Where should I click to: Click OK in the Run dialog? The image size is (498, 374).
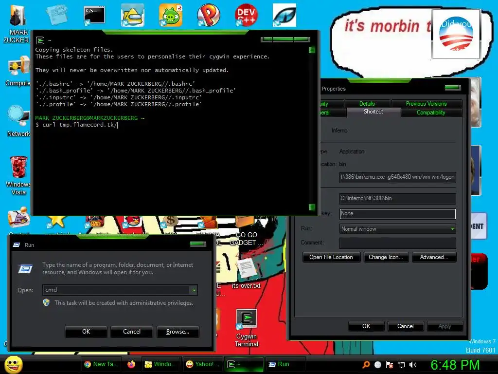coord(86,331)
